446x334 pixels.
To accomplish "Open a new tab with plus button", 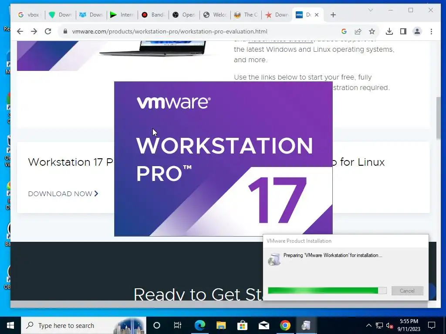I will pos(333,15).
